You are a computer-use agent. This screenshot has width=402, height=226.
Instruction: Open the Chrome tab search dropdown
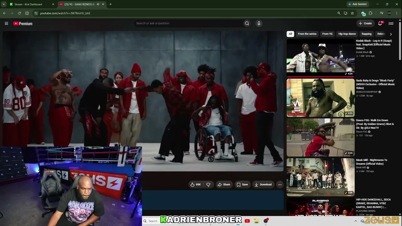pos(4,4)
